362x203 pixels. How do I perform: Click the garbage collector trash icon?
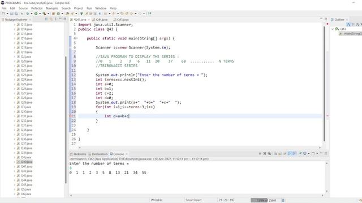[283, 200]
